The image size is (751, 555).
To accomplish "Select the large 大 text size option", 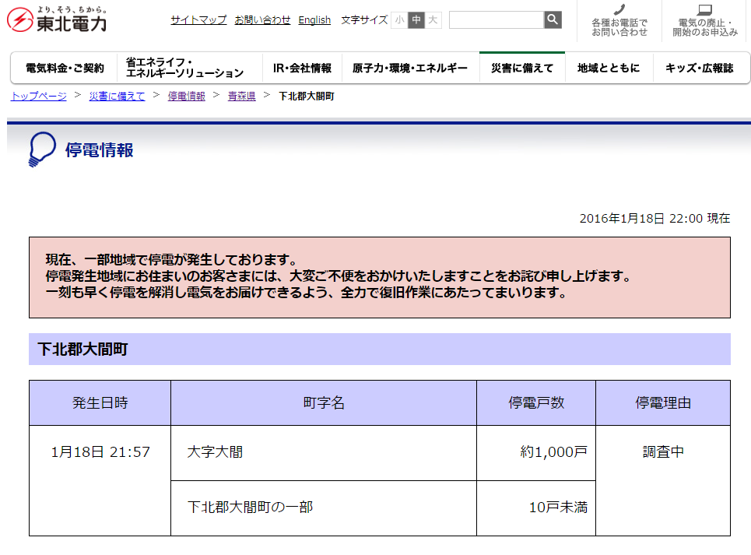I will pos(433,20).
